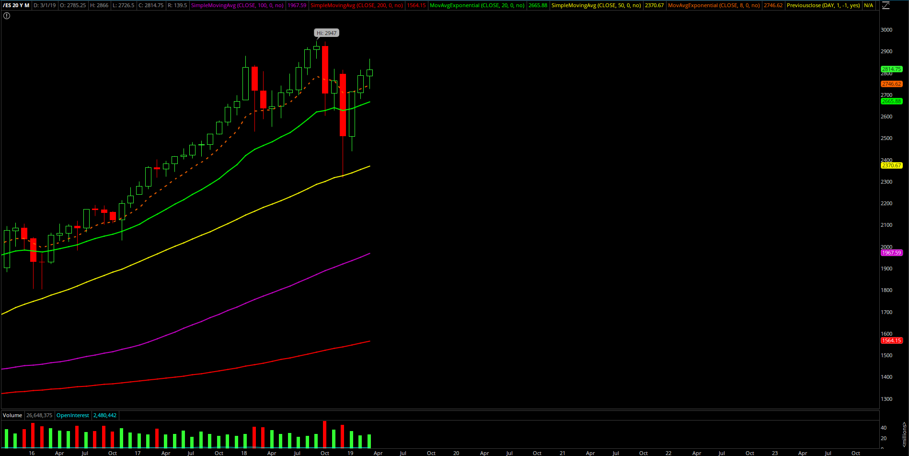
Task: Click the 26,648,375 volume value
Action: pyautogui.click(x=39, y=415)
